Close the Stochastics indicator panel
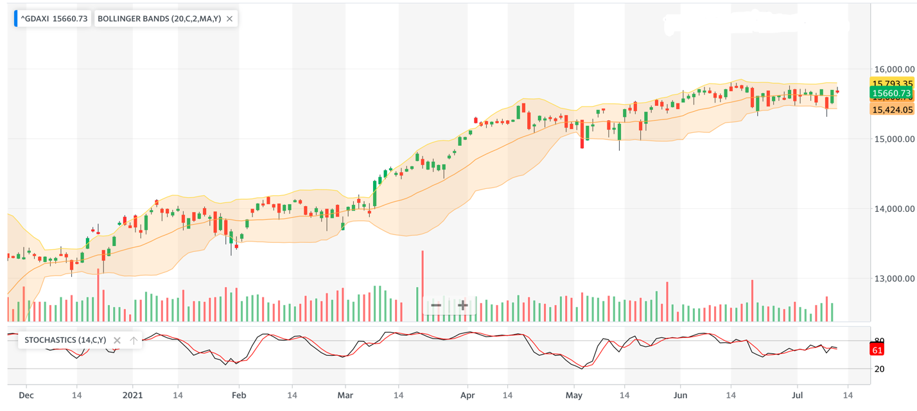This screenshot has height=411, width=917. (x=117, y=340)
